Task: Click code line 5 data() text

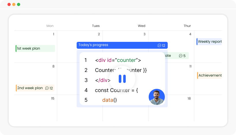Action: [109, 100]
